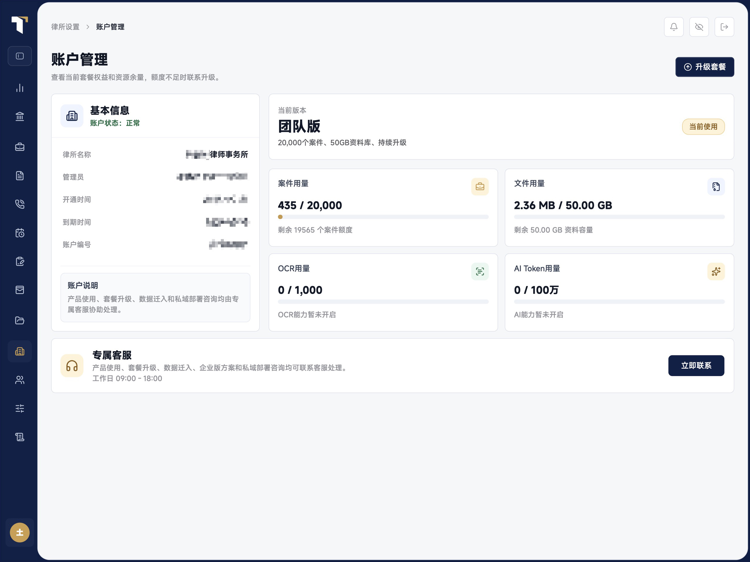Click the 435 / 20,000 value

[310, 205]
